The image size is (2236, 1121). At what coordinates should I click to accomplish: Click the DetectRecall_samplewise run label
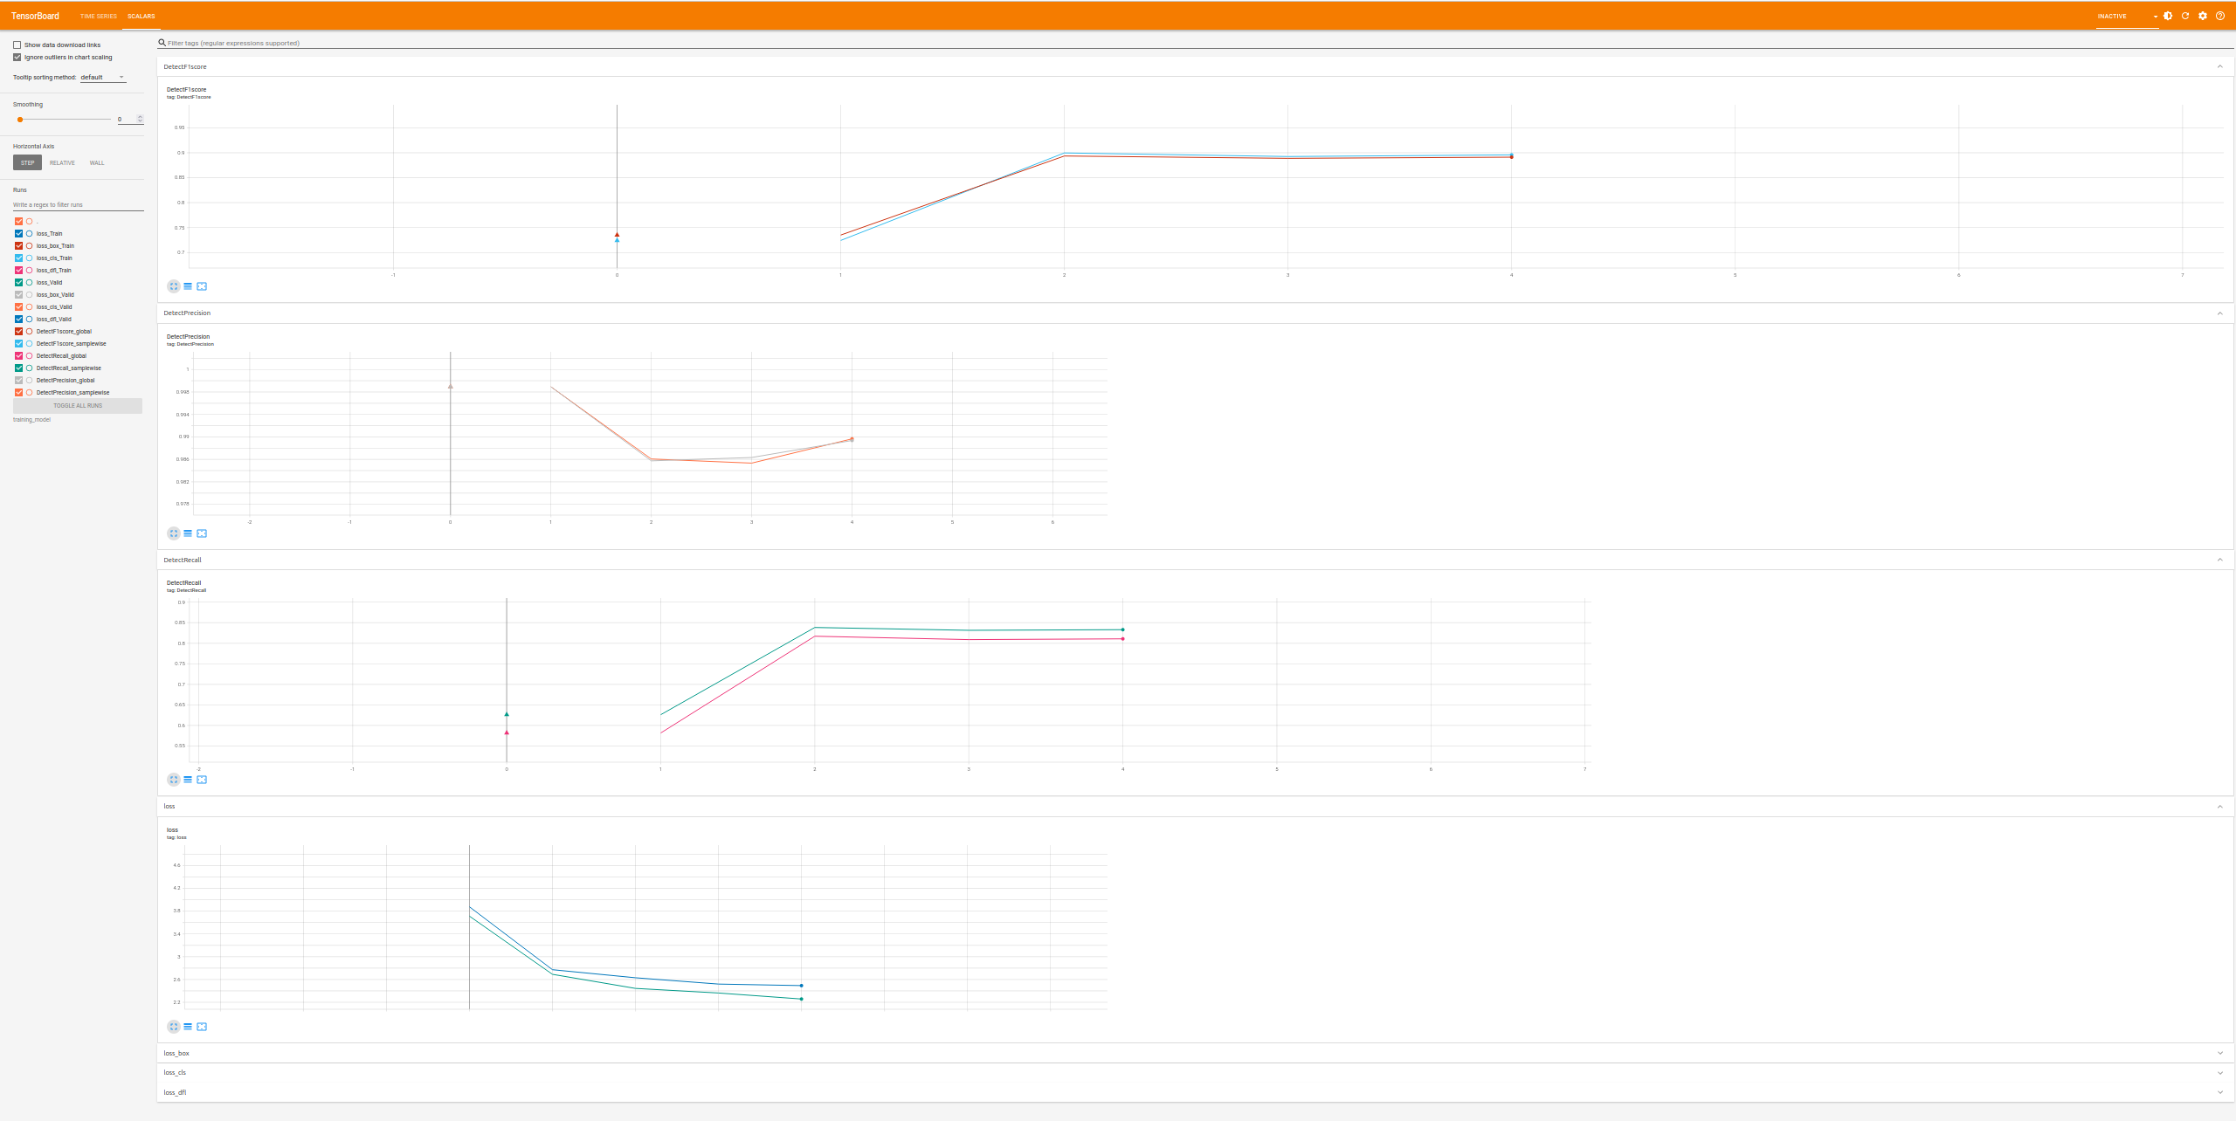click(69, 368)
